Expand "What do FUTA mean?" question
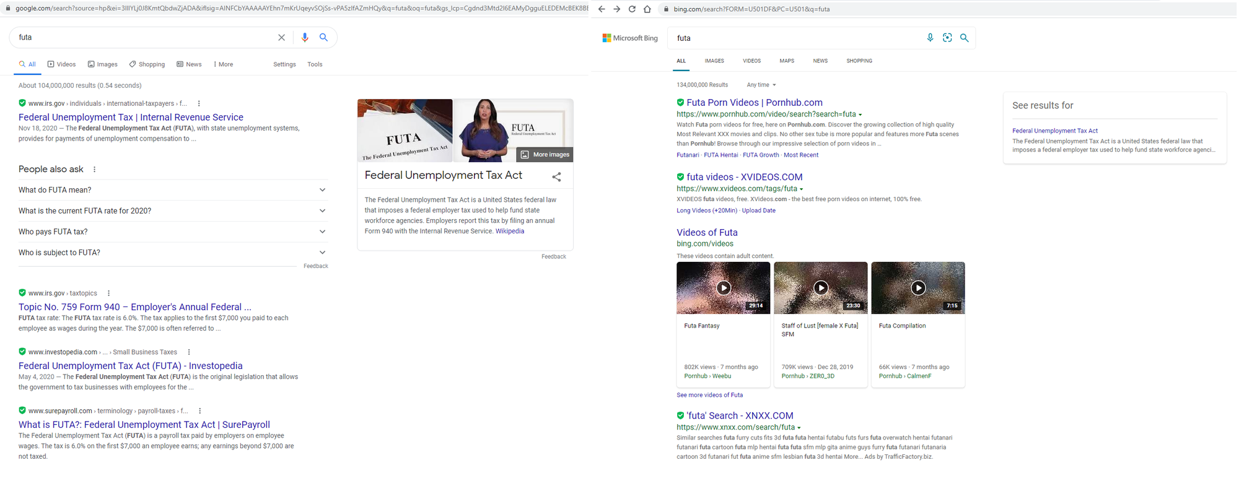The height and width of the screenshot is (481, 1239). [173, 190]
